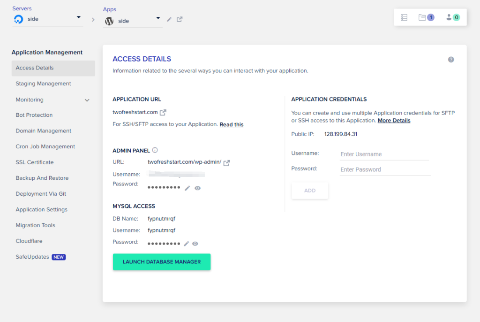This screenshot has height=322, width=480.
Task: Open wp-admin URL external link icon
Action: click(226, 162)
